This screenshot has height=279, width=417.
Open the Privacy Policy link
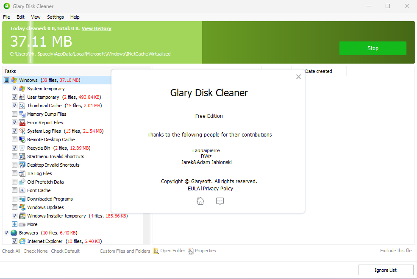pyautogui.click(x=218, y=189)
